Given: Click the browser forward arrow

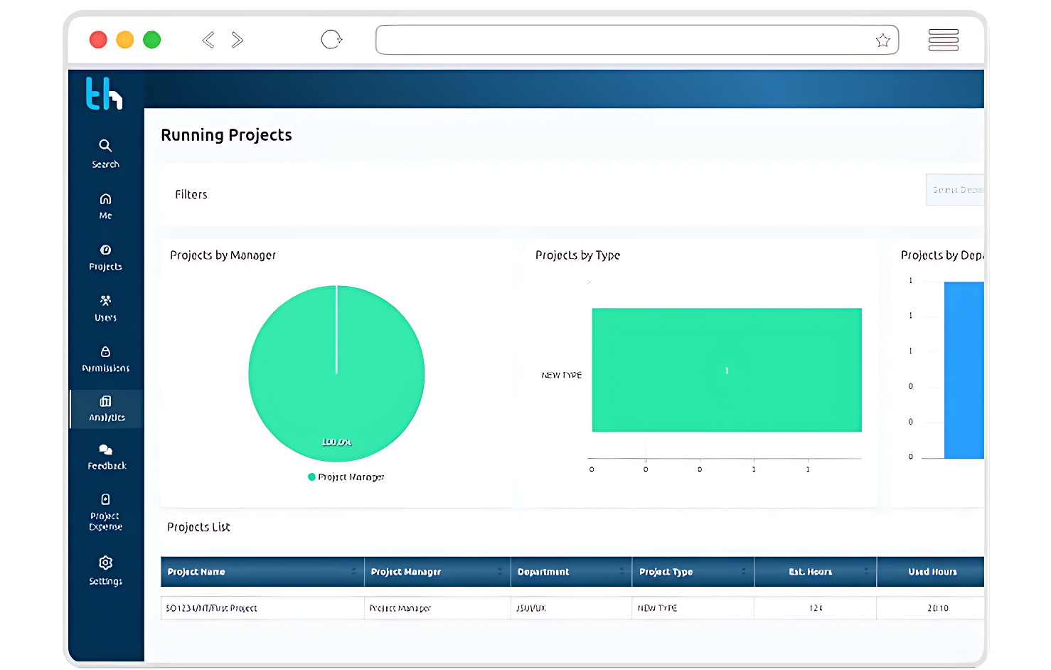Looking at the screenshot, I should point(238,40).
